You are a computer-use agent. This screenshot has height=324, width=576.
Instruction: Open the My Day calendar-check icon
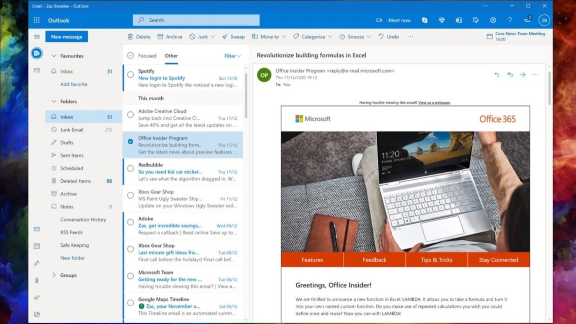coord(476,20)
